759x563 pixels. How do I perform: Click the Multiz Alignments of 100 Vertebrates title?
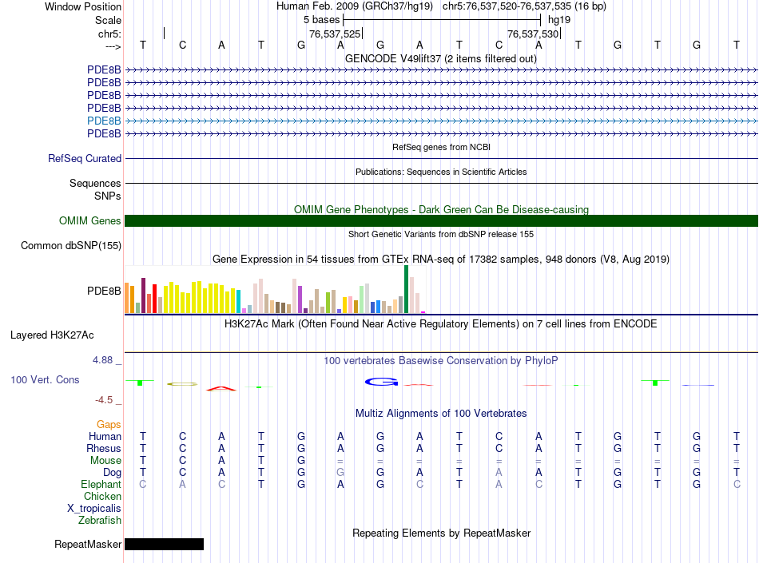[441, 414]
